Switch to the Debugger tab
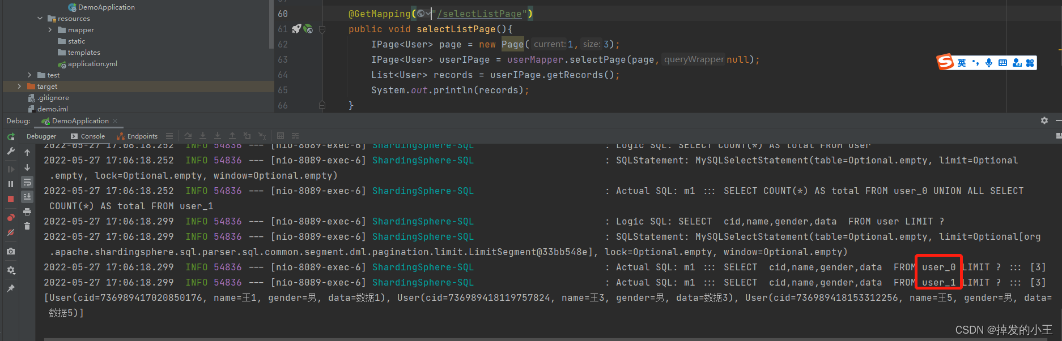This screenshot has width=1062, height=341. [41, 136]
